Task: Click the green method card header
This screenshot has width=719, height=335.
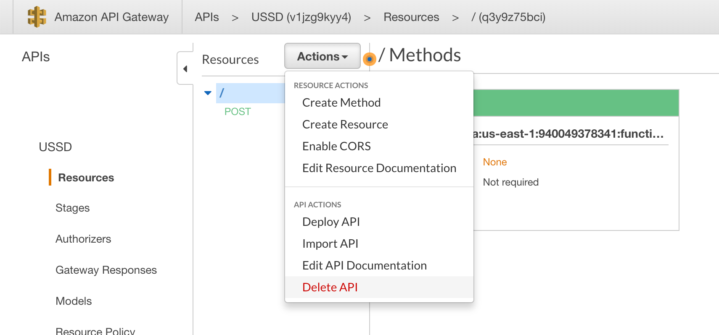Action: (576, 103)
